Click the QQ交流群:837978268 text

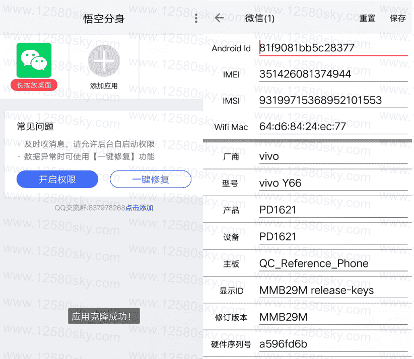[x=90, y=208]
